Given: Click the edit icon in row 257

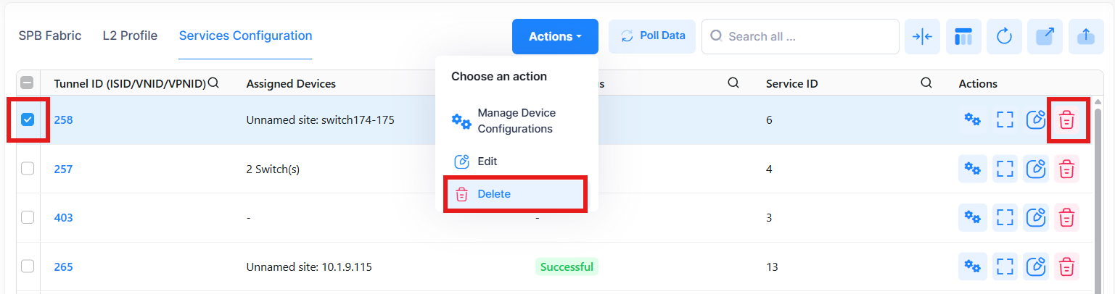Looking at the screenshot, I should 1037,169.
